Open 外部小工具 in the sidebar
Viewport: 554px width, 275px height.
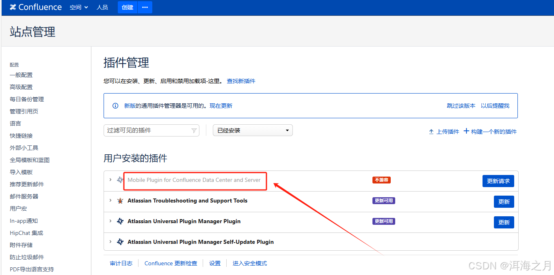click(x=24, y=148)
